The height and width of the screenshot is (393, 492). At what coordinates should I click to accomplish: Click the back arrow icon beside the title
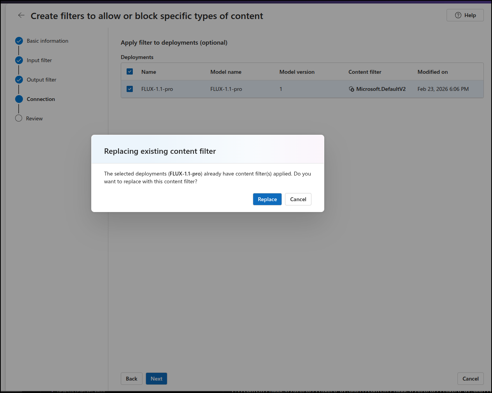tap(21, 16)
